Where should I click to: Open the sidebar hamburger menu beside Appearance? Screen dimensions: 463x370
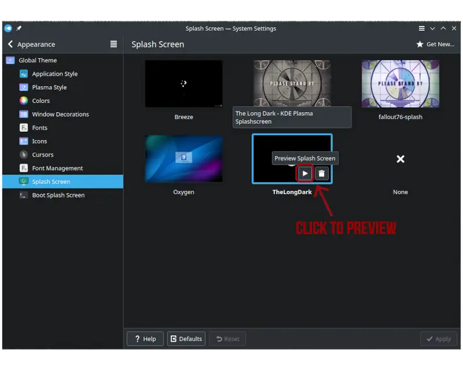tap(113, 45)
